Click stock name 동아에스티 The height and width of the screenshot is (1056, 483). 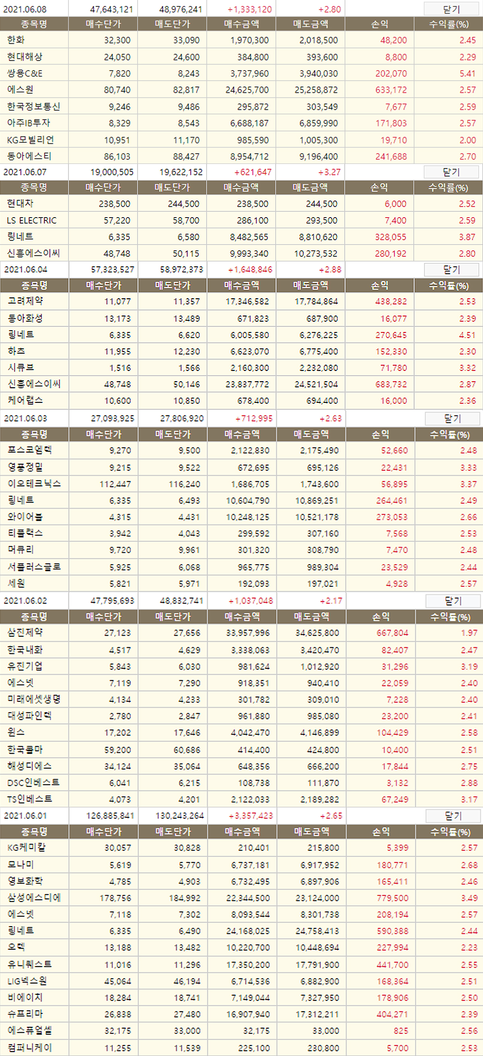(x=29, y=156)
